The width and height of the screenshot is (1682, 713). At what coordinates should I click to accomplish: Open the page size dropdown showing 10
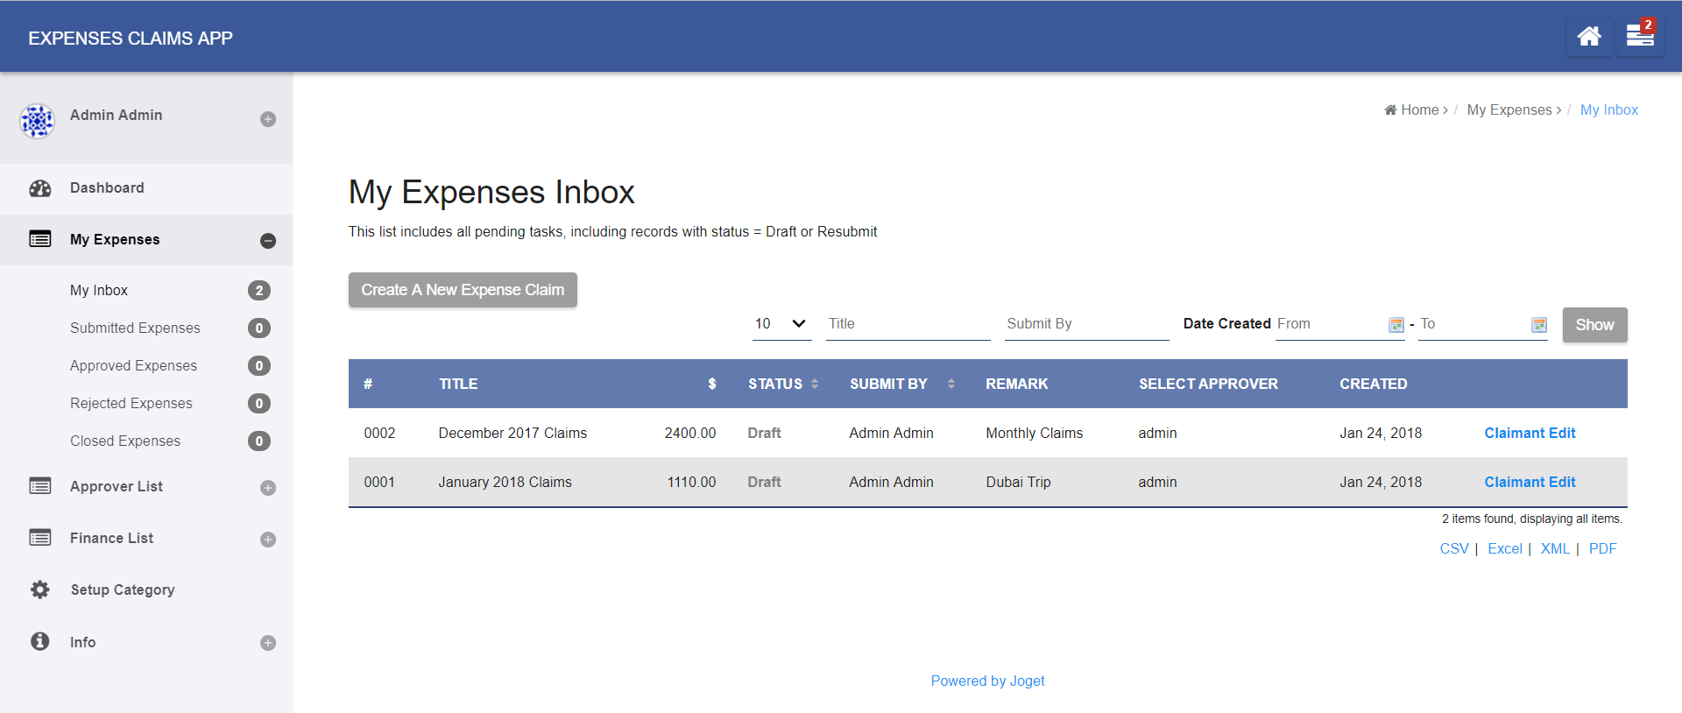[781, 324]
